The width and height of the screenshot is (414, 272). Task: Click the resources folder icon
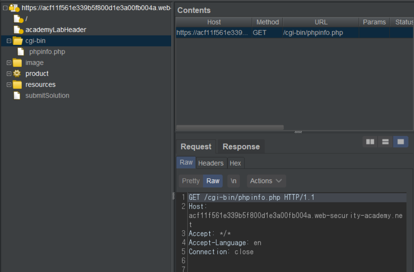click(x=17, y=85)
